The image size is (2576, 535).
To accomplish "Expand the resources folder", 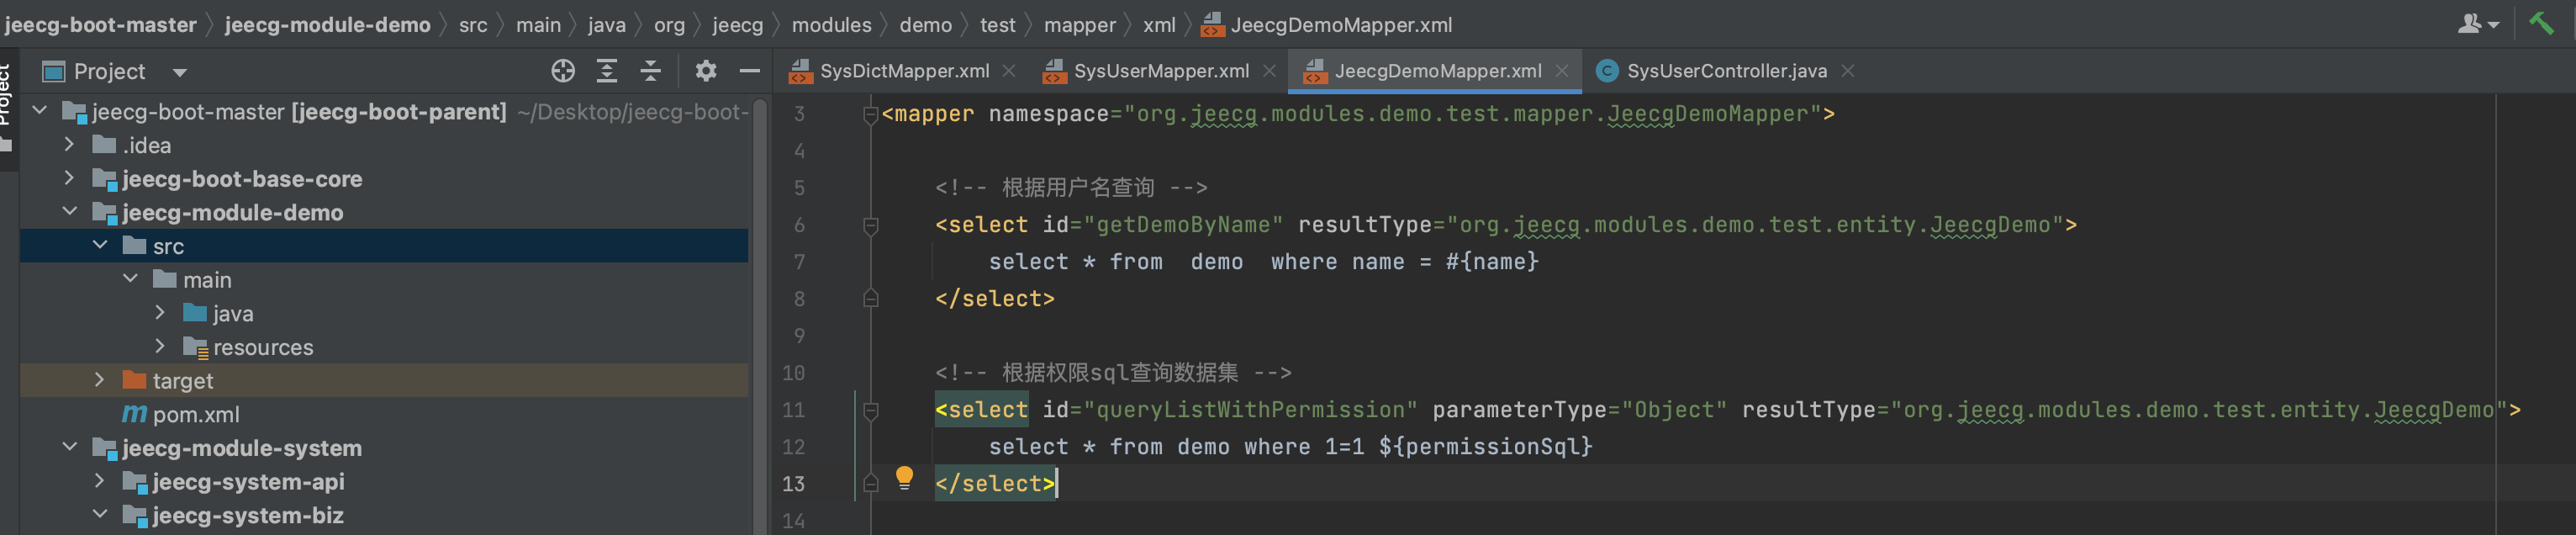I will coord(160,346).
